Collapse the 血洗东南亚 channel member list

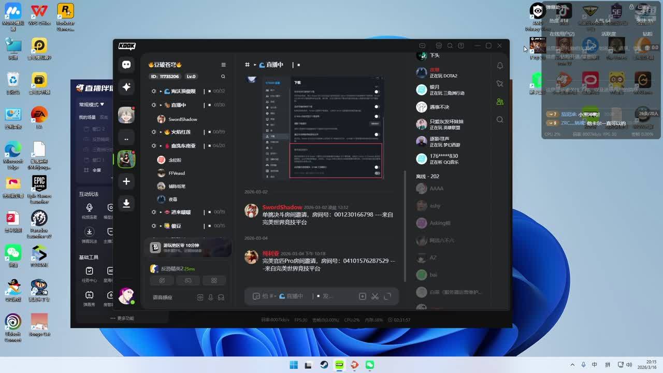point(161,146)
